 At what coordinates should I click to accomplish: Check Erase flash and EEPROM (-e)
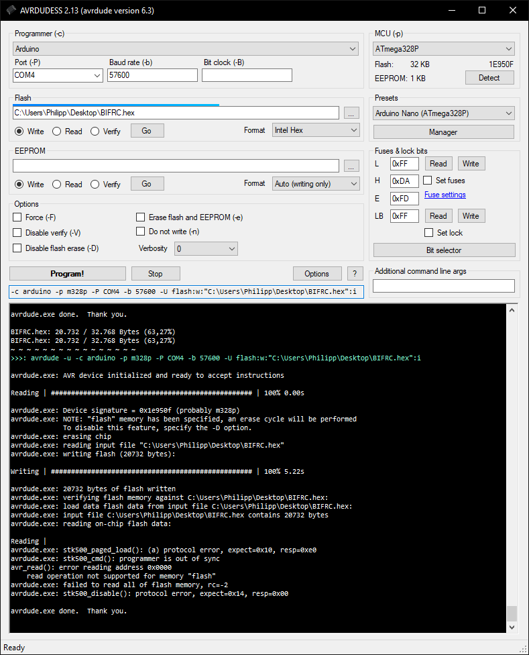click(140, 217)
